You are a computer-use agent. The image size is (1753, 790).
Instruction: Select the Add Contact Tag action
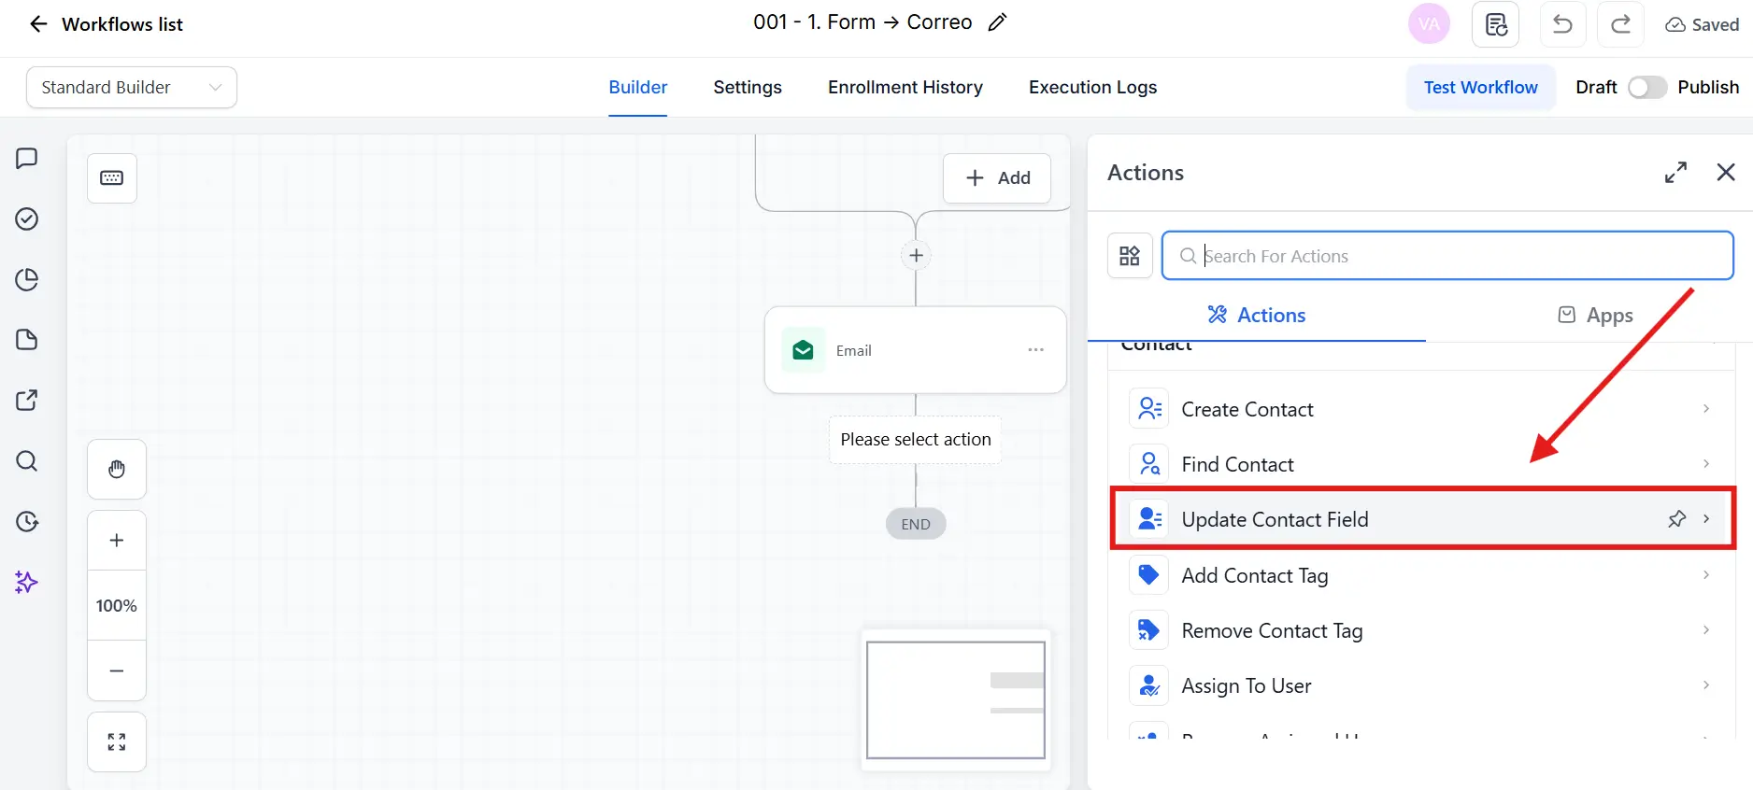pos(1422,575)
